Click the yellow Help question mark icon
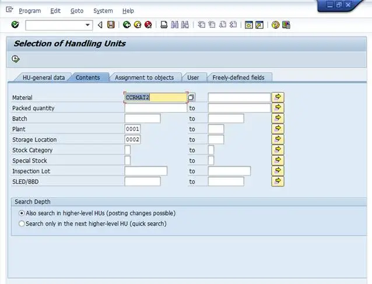The image size is (372, 284). tap(275, 24)
